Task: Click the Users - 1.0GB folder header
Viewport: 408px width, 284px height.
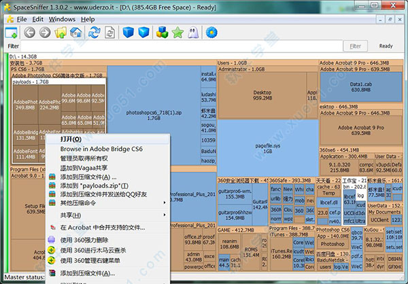Action: click(x=268, y=63)
